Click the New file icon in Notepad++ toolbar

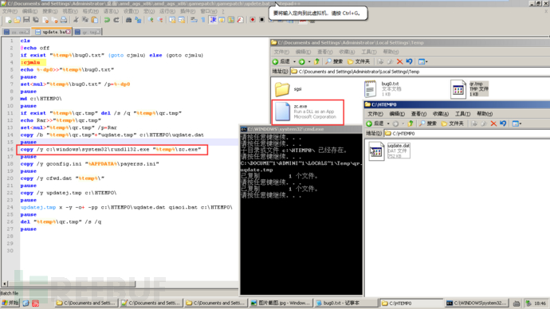(x=8, y=20)
